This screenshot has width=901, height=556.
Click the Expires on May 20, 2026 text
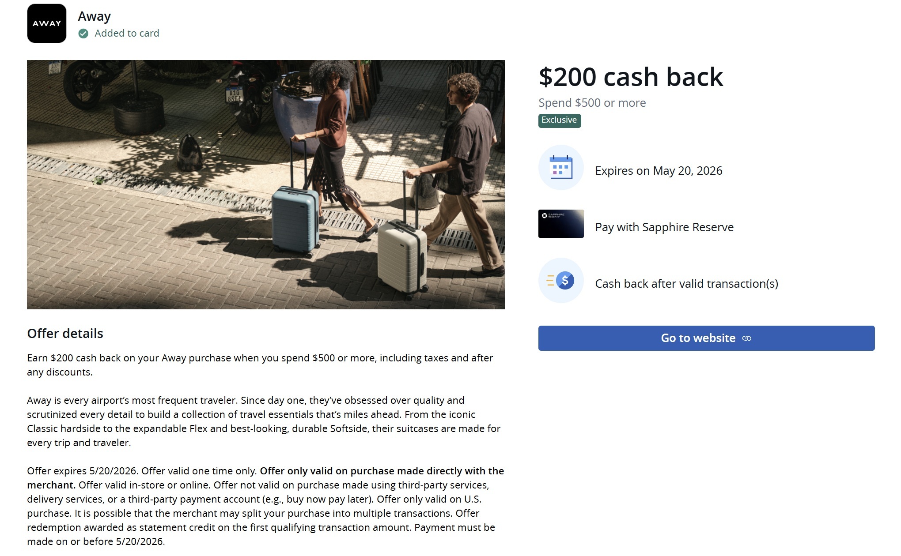click(659, 171)
